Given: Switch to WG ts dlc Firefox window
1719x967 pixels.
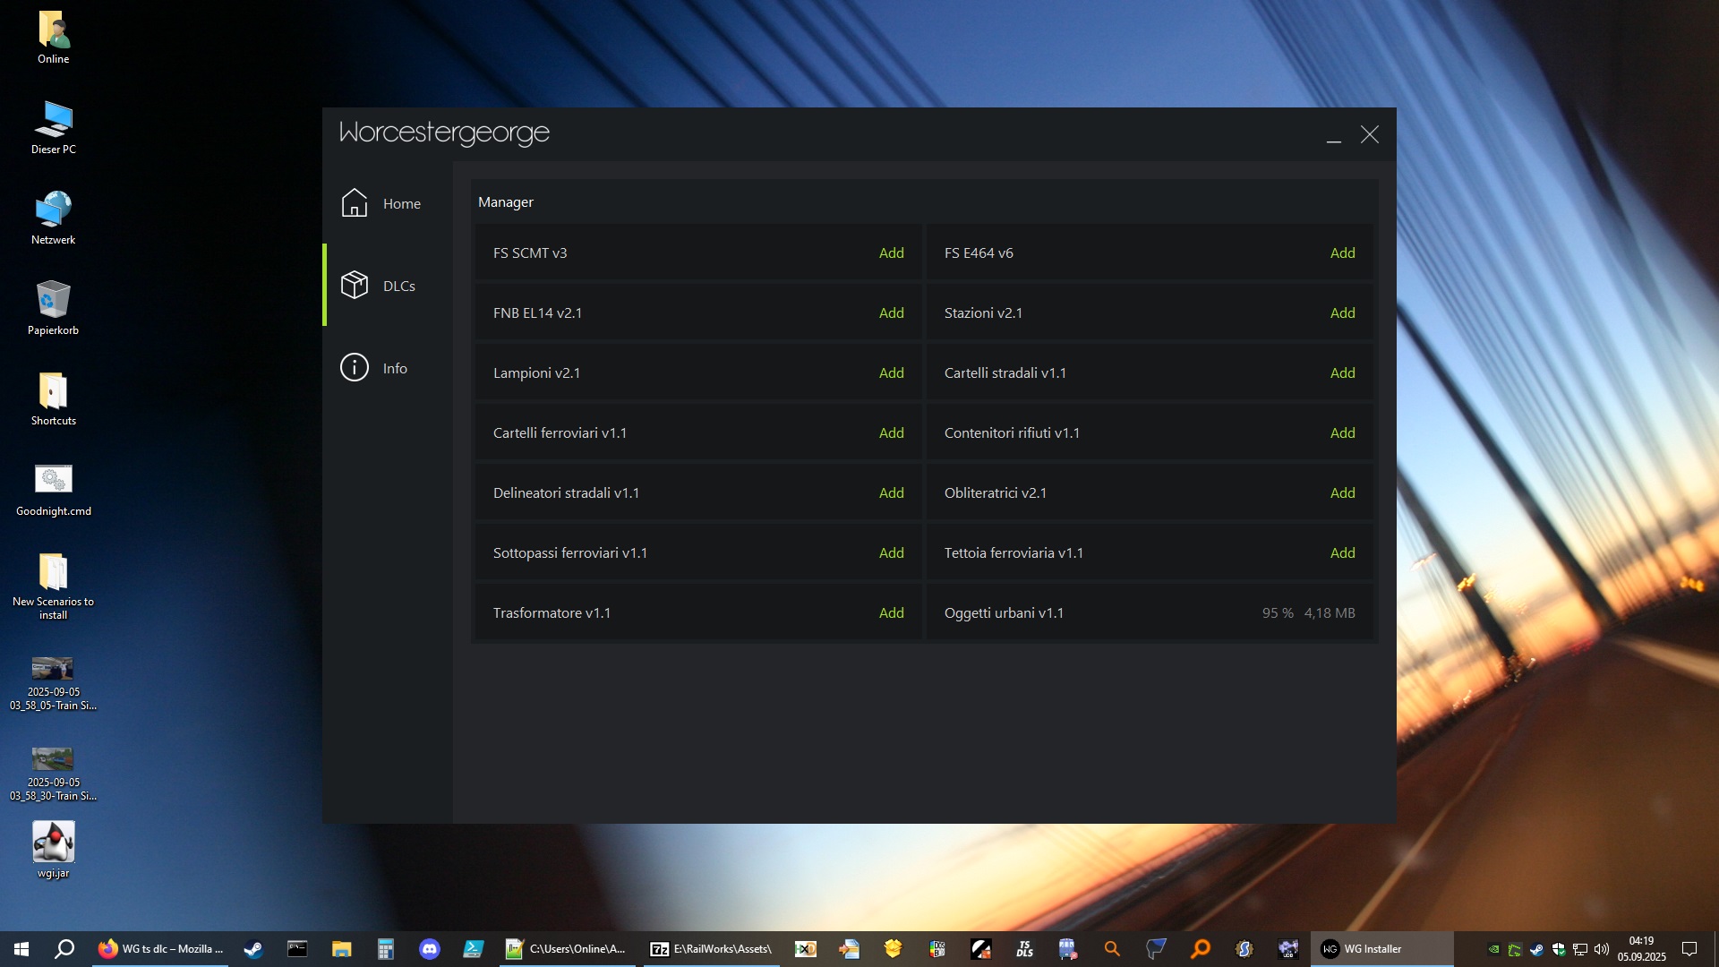Looking at the screenshot, I should (x=161, y=949).
